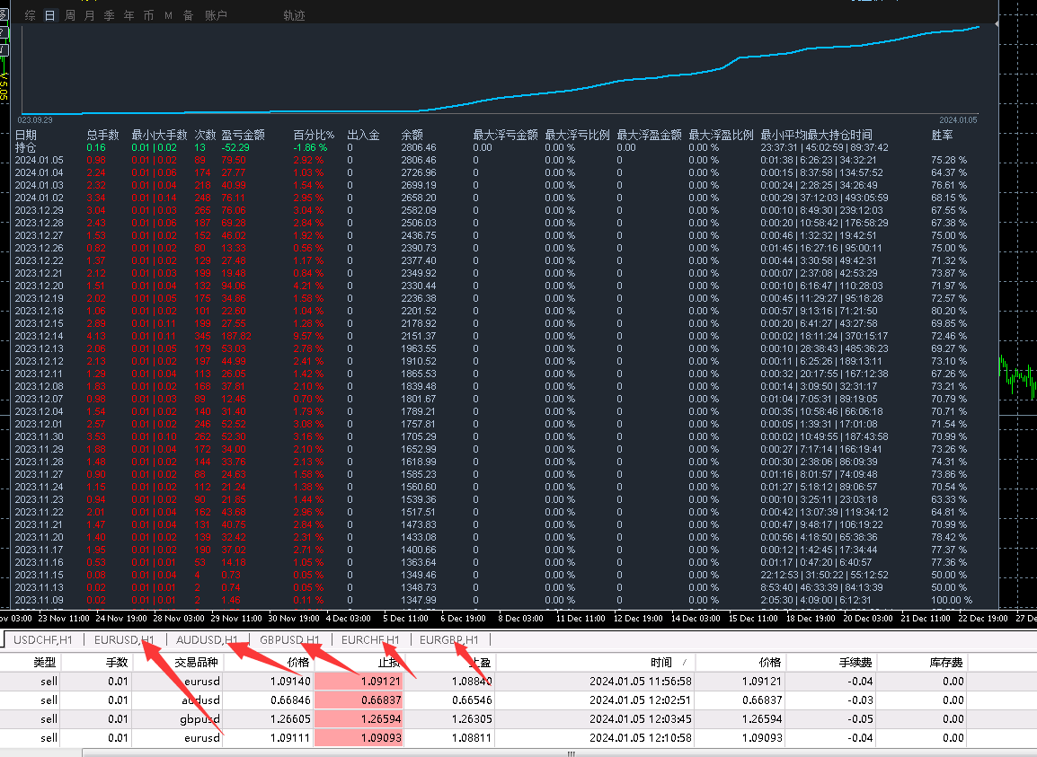Select the 日 (daily) period view
The image size is (1037, 757).
click(49, 15)
